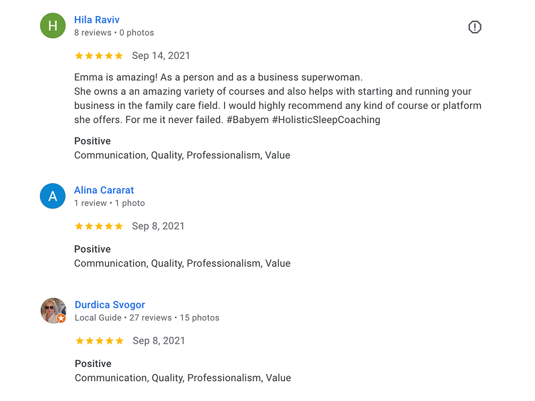
Task: Click Alina Cararat's five-star rating
Action: click(x=99, y=226)
